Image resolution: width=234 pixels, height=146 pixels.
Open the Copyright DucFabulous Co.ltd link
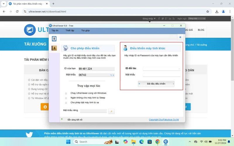[164, 120]
